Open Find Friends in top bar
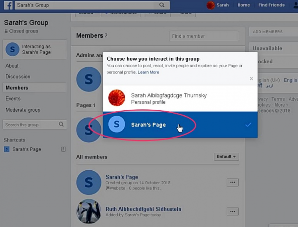The image size is (298, 227). (271, 5)
